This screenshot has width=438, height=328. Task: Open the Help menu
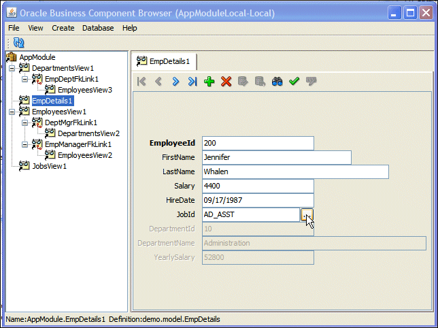[x=130, y=28]
